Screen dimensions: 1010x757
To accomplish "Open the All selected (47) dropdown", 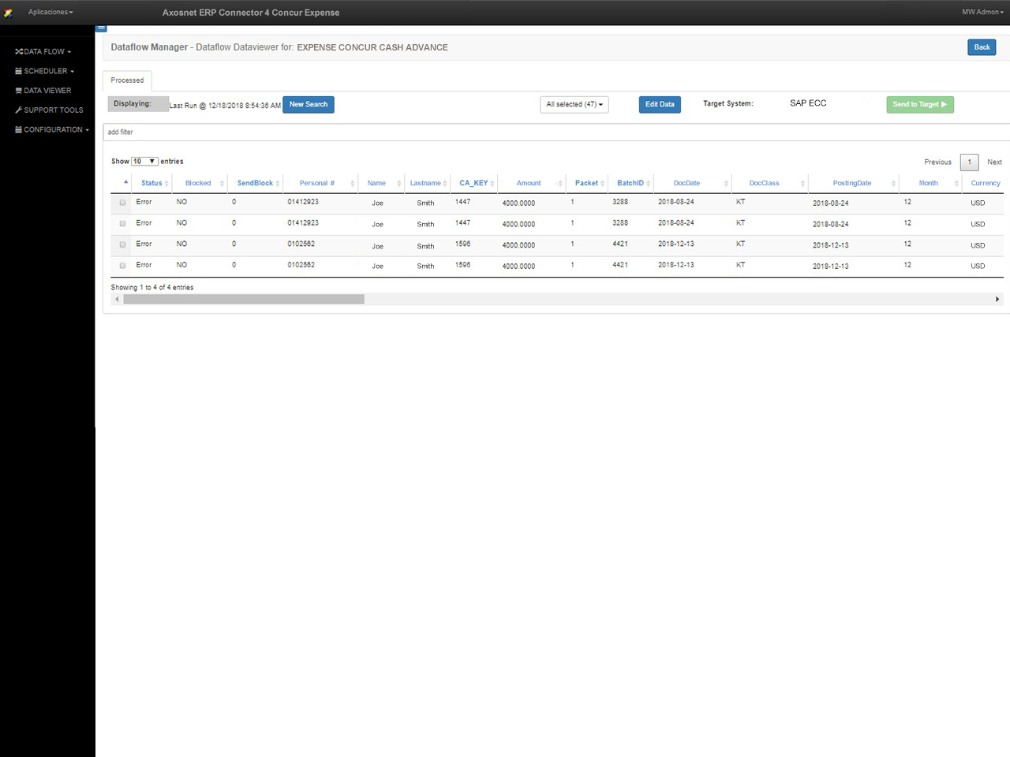I will [x=574, y=104].
